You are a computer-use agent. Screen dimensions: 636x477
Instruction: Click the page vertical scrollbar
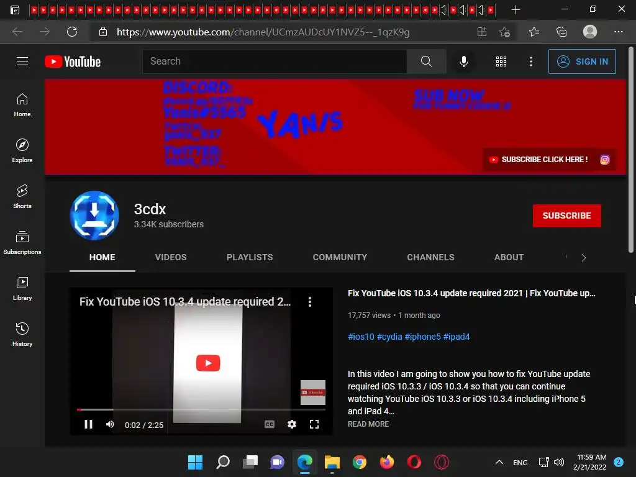(x=631, y=150)
